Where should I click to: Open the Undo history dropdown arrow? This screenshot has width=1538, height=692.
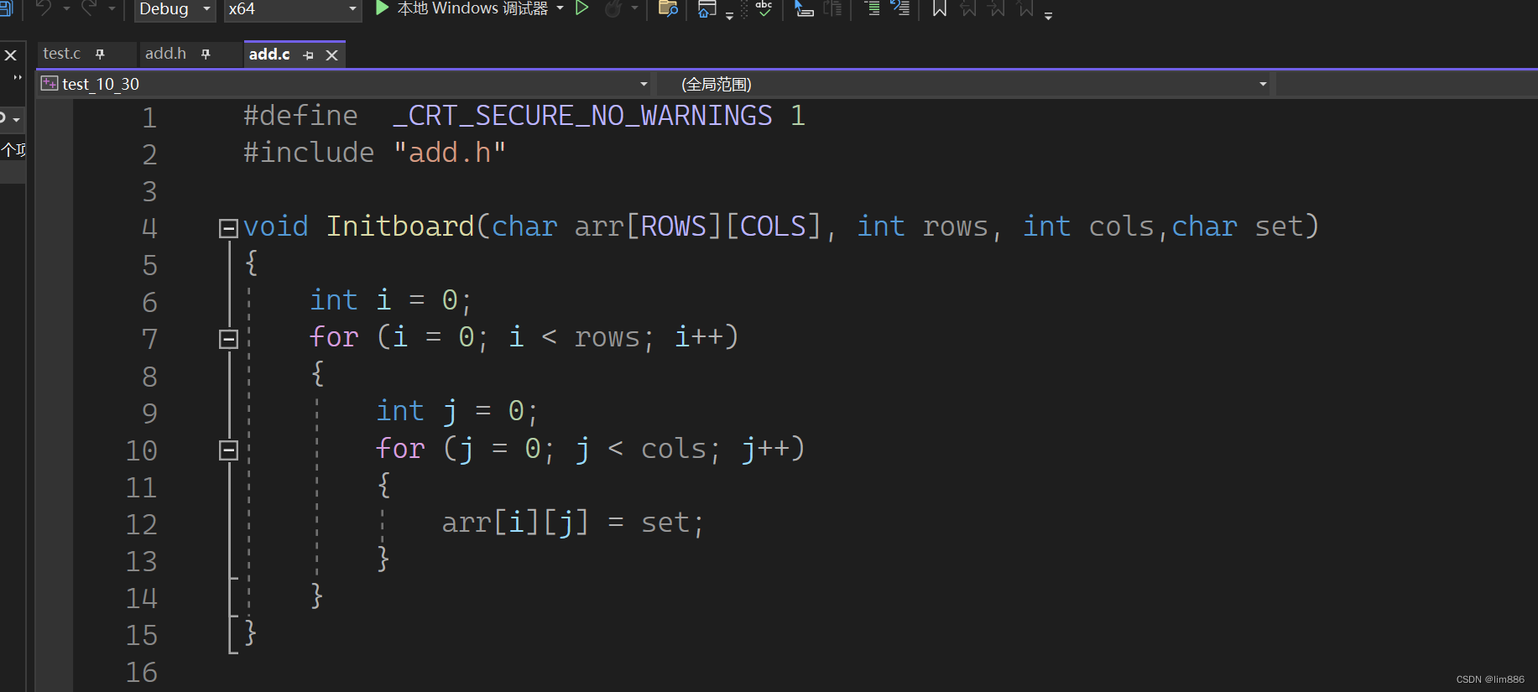pos(66,8)
